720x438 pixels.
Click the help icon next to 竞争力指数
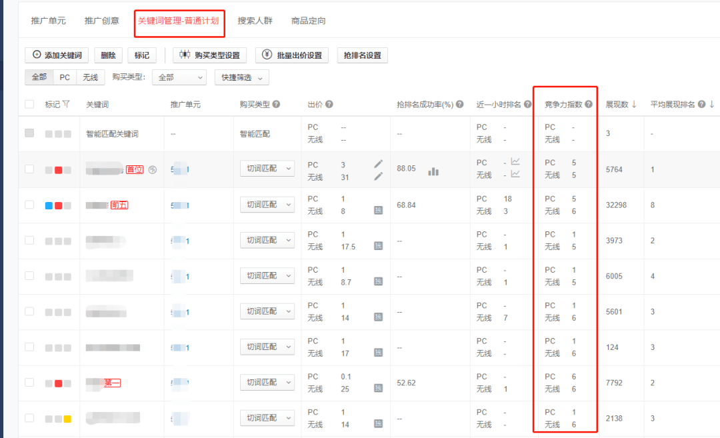coord(589,105)
